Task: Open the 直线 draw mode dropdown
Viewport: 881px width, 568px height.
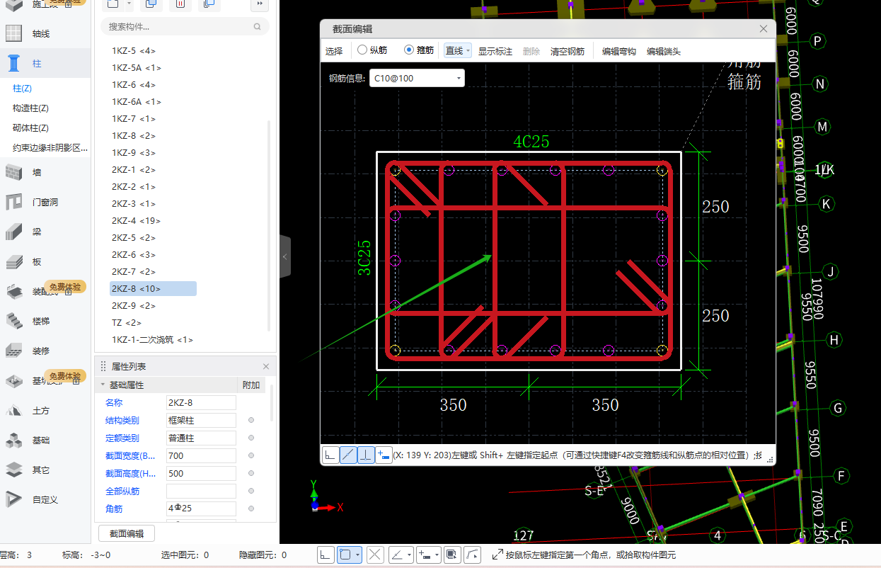Action: coord(468,51)
